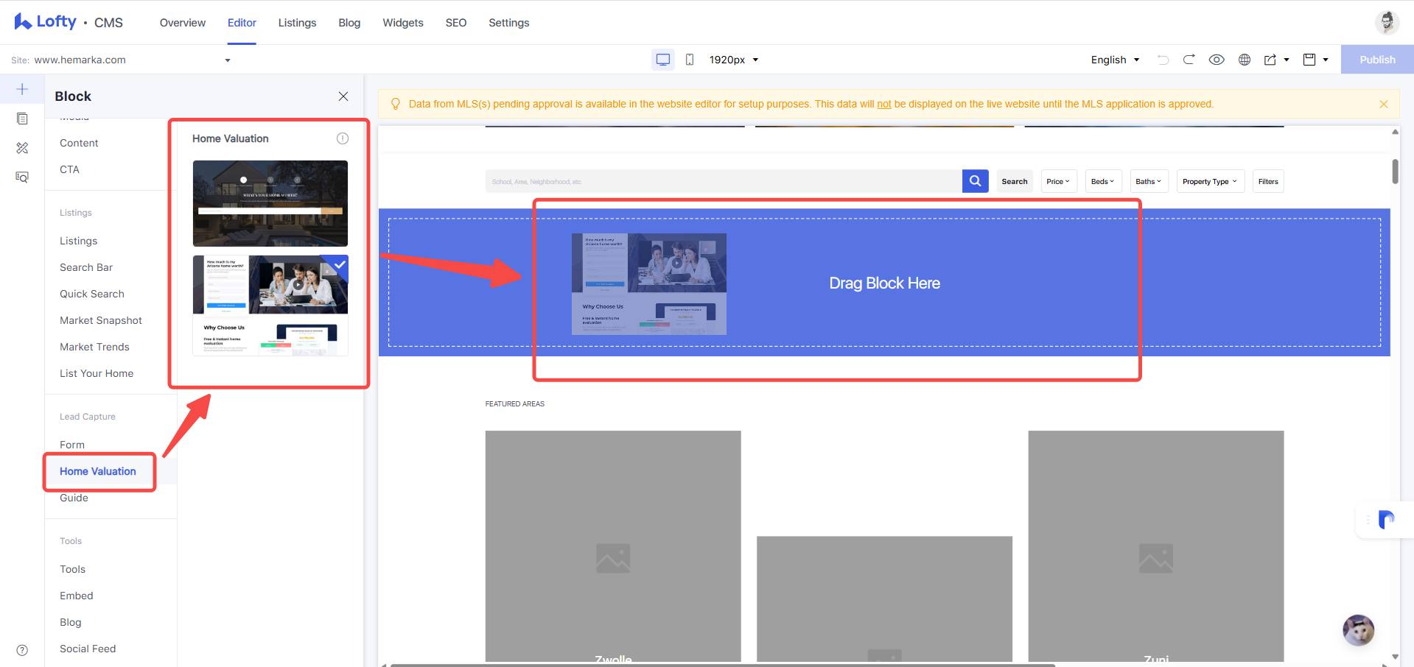The image size is (1414, 667).
Task: Click the Lofty logo icon
Action: [x=23, y=22]
